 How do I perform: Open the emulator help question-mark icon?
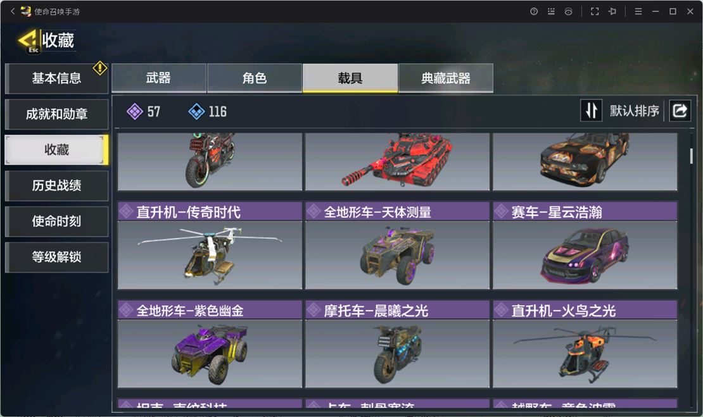click(x=533, y=11)
